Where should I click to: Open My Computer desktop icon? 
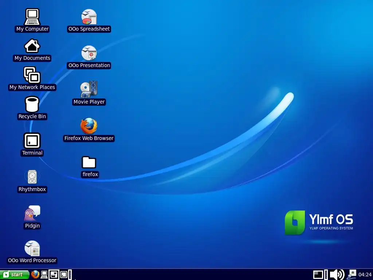click(32, 17)
